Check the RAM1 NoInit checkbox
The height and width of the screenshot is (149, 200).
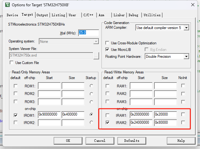pos(183,86)
